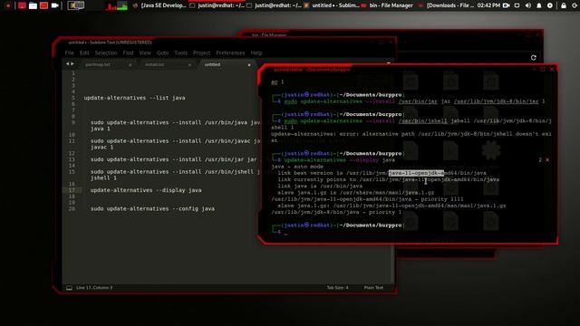Click the red launcher icon before the camera icon
The image size is (580, 326).
coord(44,5)
